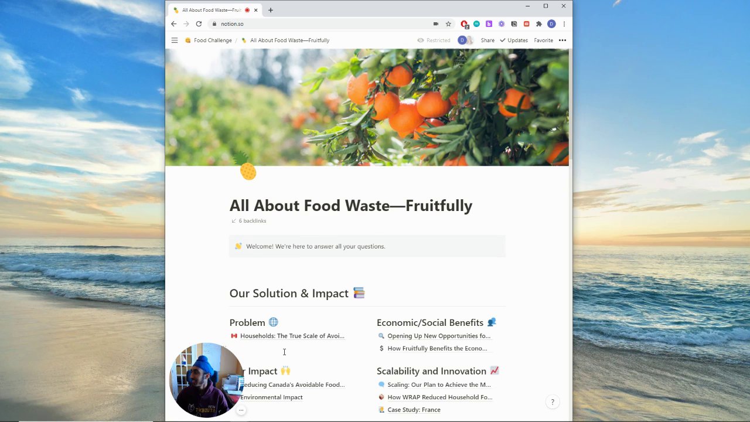
Task: Open the Chrome extensions puzzle menu
Action: pos(538,24)
